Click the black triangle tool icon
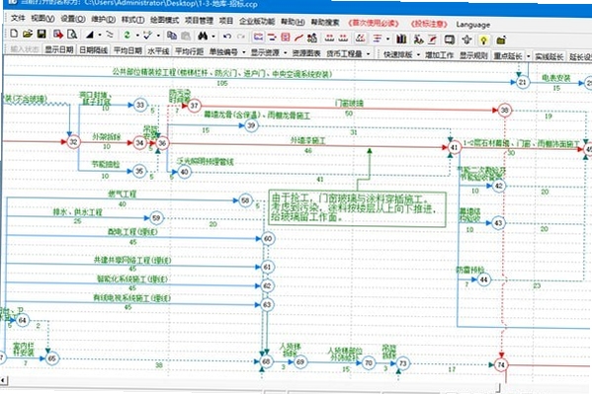 [x=90, y=35]
